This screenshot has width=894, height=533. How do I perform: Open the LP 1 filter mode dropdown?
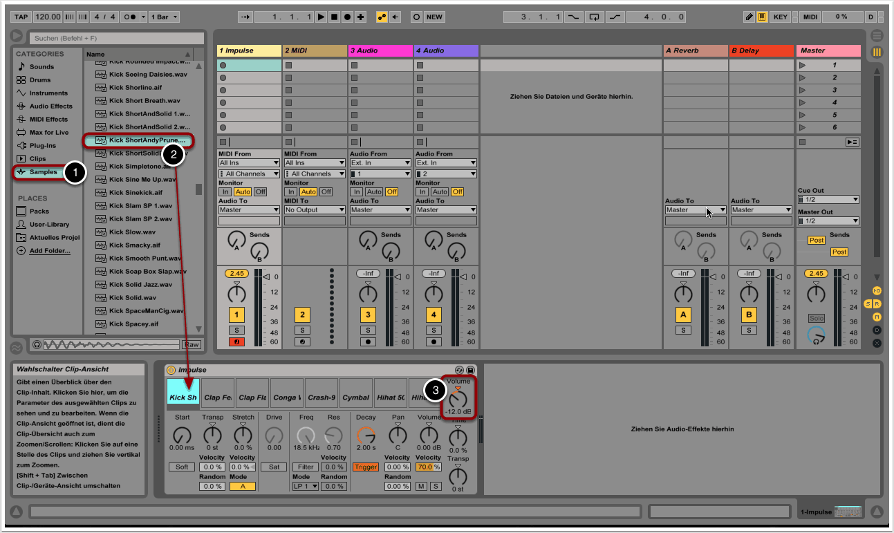[x=305, y=487]
